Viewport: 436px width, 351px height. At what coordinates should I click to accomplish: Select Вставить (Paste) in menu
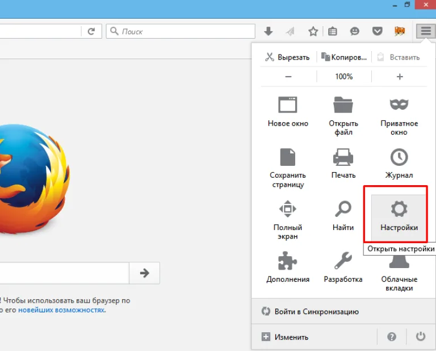point(399,57)
